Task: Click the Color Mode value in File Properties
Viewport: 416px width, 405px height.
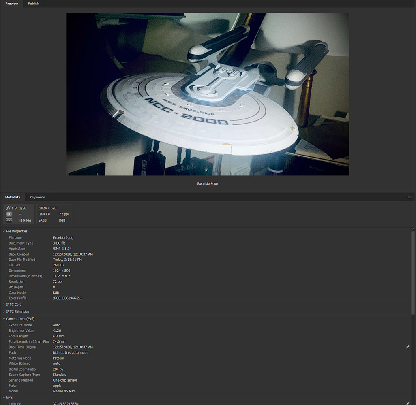Action: click(x=56, y=293)
